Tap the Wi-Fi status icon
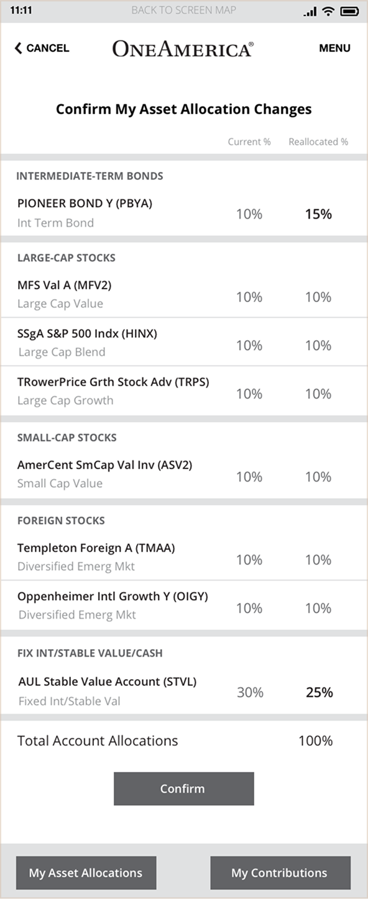The height and width of the screenshot is (899, 368). pyautogui.click(x=328, y=11)
